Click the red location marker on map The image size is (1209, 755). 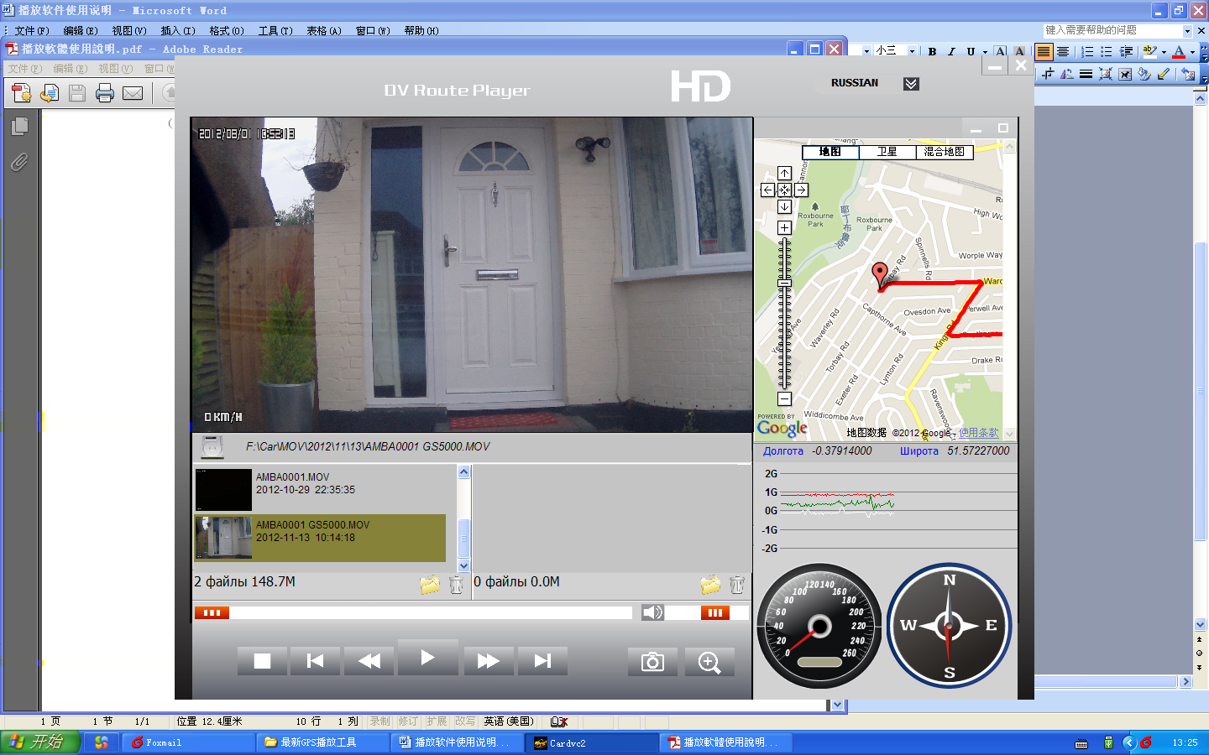[x=879, y=274]
